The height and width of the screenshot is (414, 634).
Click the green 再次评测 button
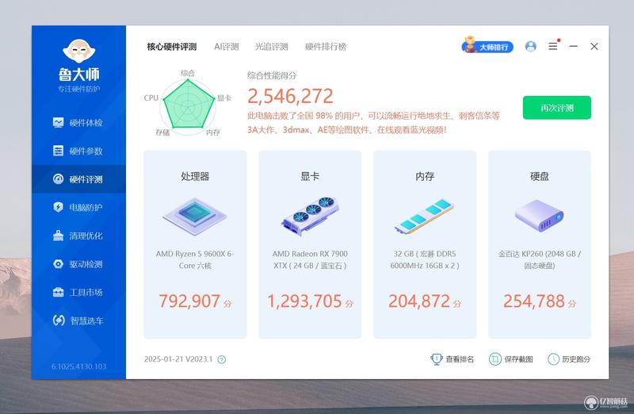point(557,108)
